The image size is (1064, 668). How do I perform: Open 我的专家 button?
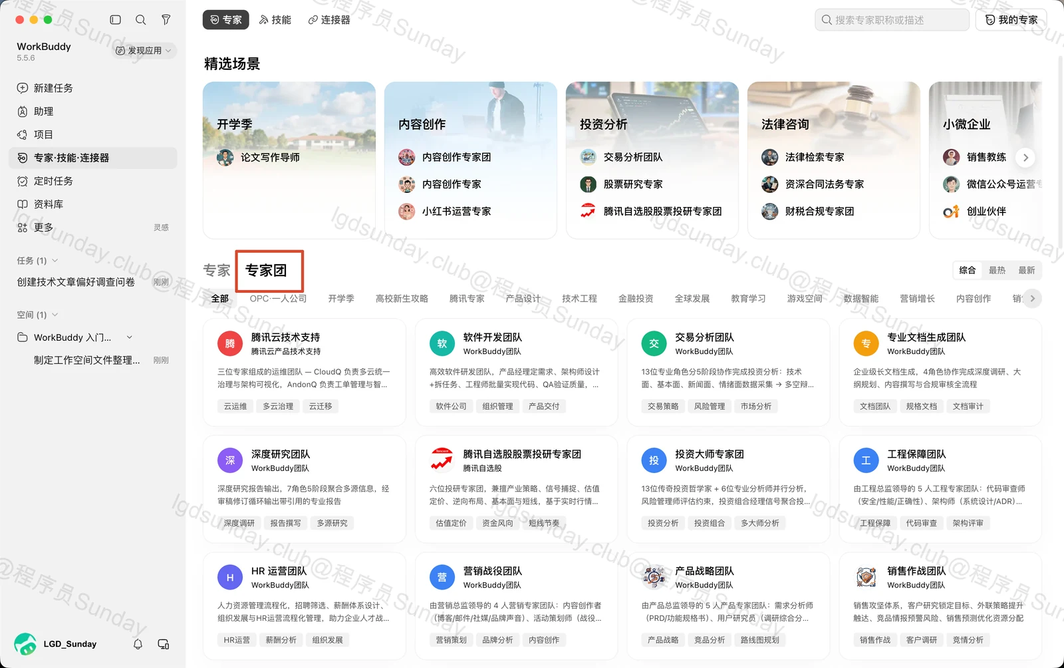coord(1011,20)
